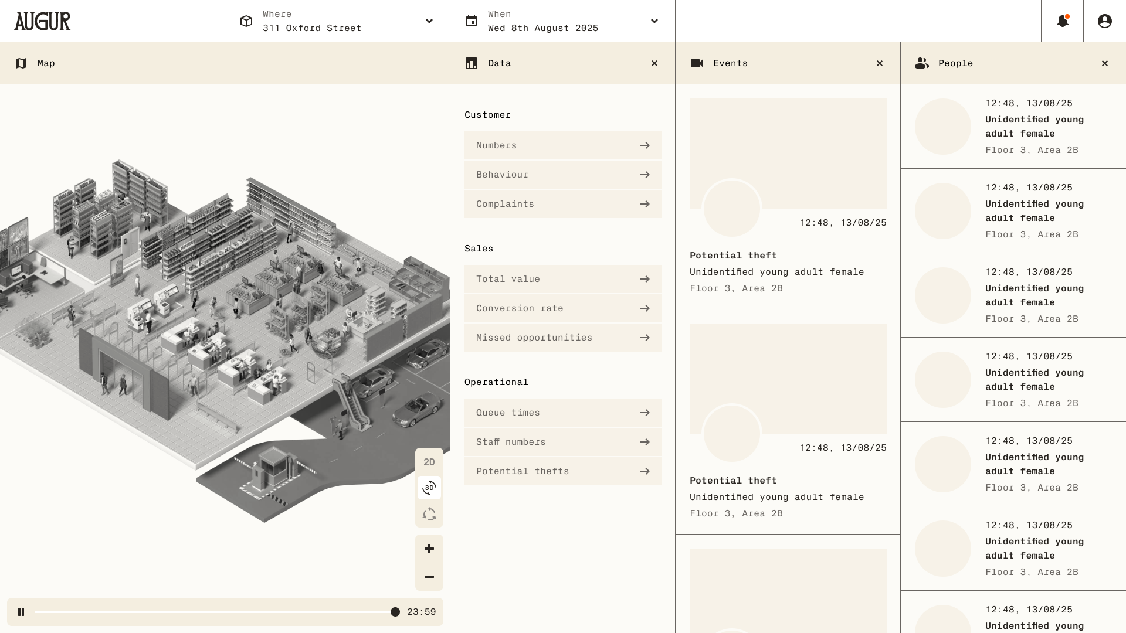Viewport: 1126px width, 633px height.
Task: Switch map to 2D view
Action: pyautogui.click(x=429, y=462)
